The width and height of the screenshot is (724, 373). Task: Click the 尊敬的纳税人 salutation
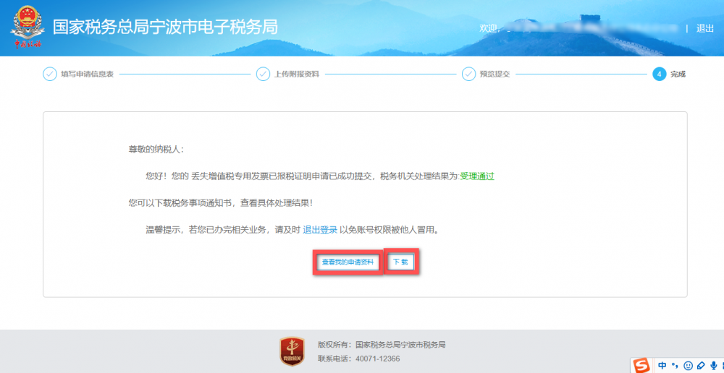tap(156, 150)
